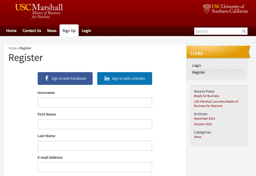Open the News category link in sidebar
This screenshot has height=176, width=256.
[x=197, y=137]
